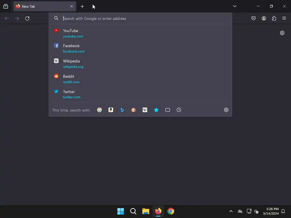The height and width of the screenshot is (218, 291).
Task: Open File Explorer from taskbar
Action: pyautogui.click(x=146, y=211)
